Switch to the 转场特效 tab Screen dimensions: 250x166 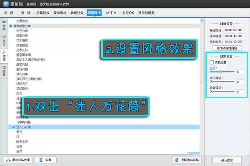77,13
